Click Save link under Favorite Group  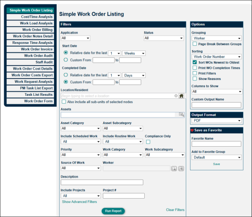(x=217, y=164)
